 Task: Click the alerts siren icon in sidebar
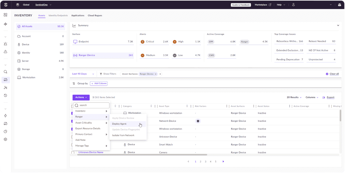[x=5, y=44]
